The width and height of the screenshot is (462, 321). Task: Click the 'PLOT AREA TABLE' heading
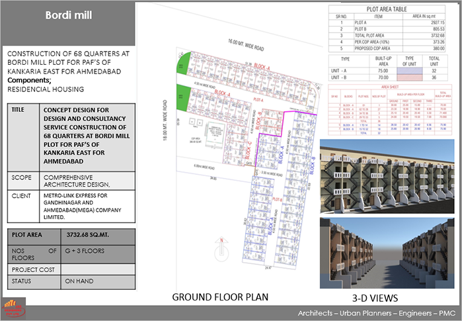coord(387,9)
